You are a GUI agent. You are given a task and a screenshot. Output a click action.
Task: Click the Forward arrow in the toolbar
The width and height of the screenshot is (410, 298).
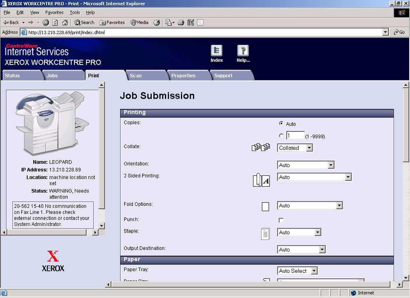point(31,23)
